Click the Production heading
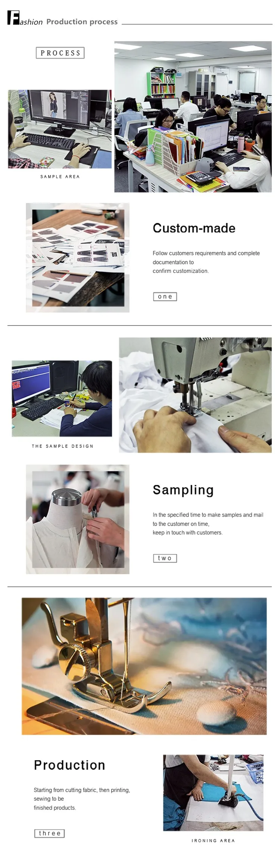 pos(70,765)
